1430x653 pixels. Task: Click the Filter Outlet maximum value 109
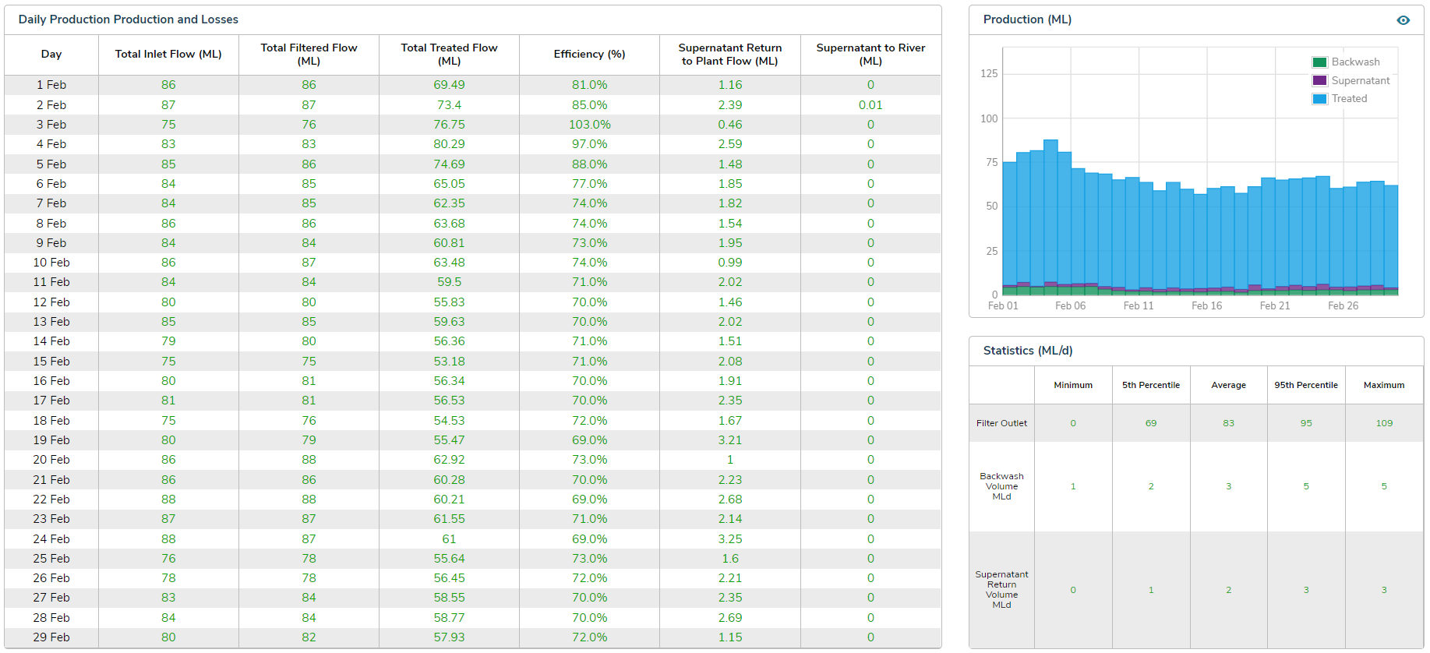1384,423
